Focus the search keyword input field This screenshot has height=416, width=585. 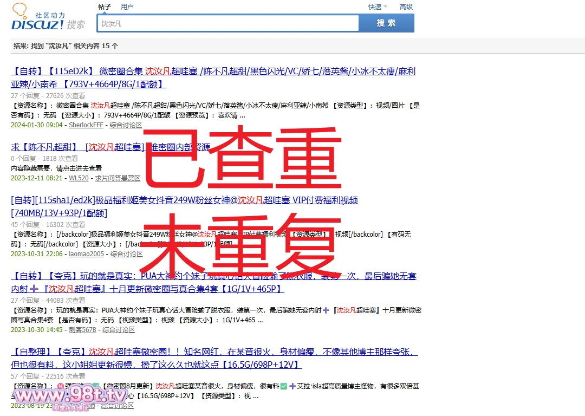[227, 23]
